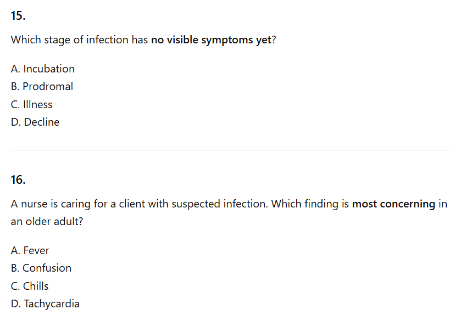Click bold text "no visible symptoms yet"
Viewport: 472px width, 315px height.
[211, 40]
